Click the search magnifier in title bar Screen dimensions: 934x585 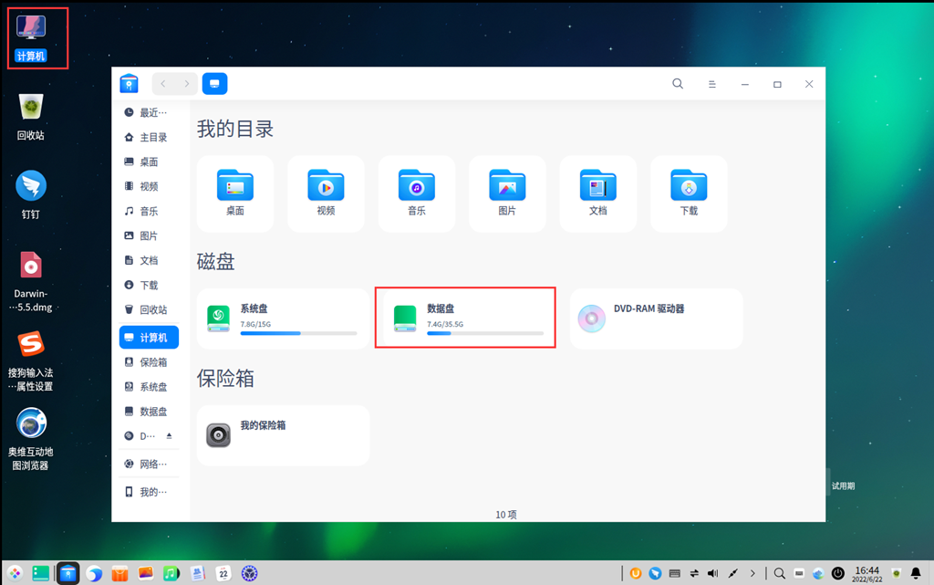pos(678,84)
